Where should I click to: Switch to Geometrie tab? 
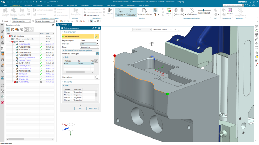pos(28,5)
